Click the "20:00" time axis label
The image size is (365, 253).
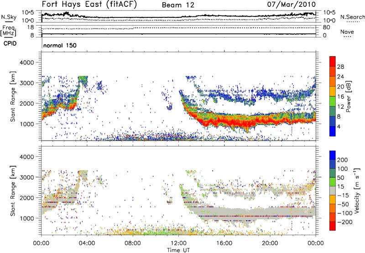(270, 243)
